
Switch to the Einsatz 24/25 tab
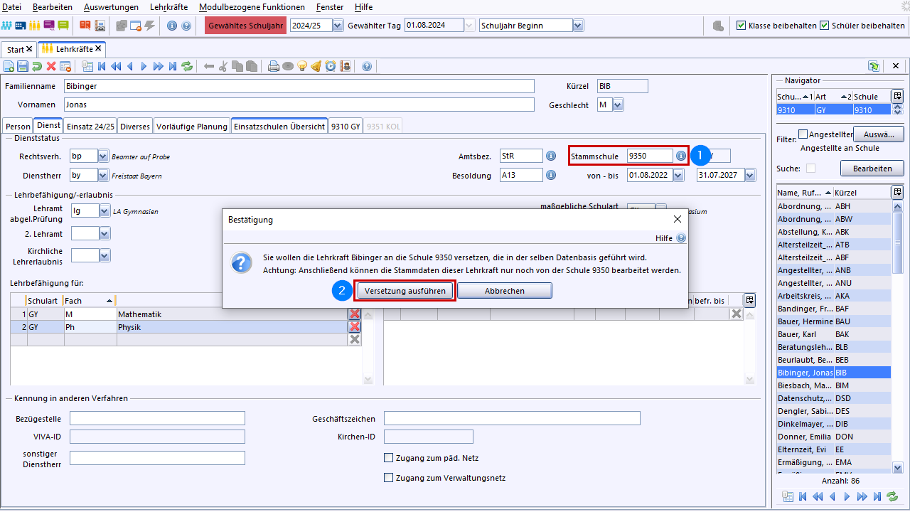[90, 126]
